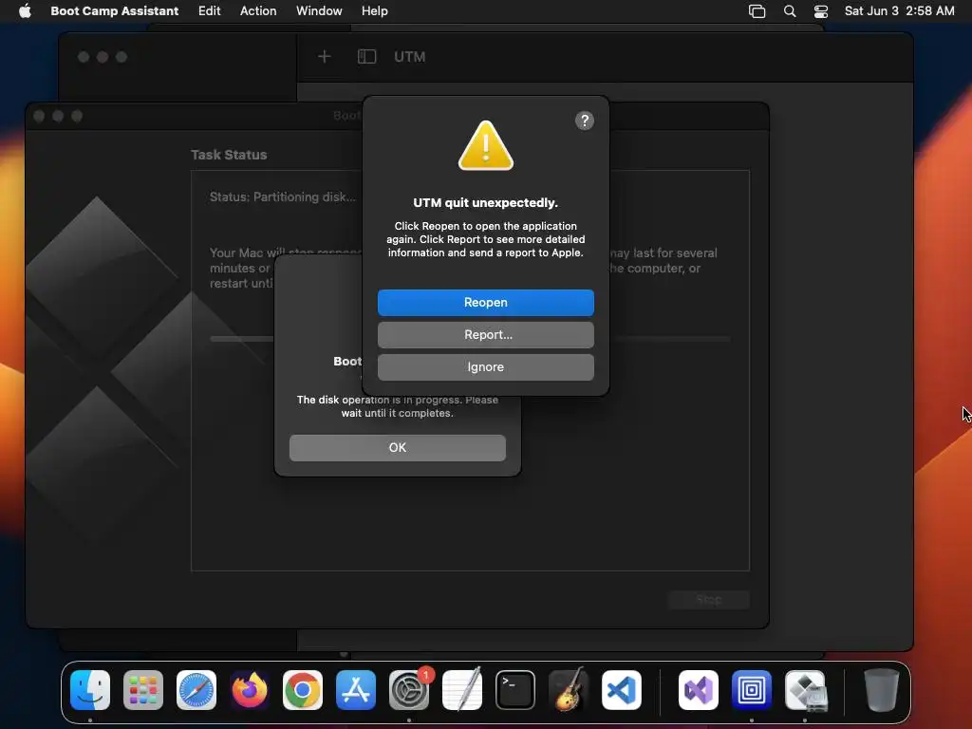
Task: Click Reopen to relaunch UTM
Action: point(485,303)
